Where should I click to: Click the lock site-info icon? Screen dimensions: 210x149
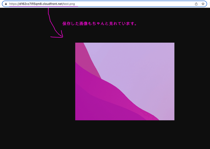pos(6,4)
